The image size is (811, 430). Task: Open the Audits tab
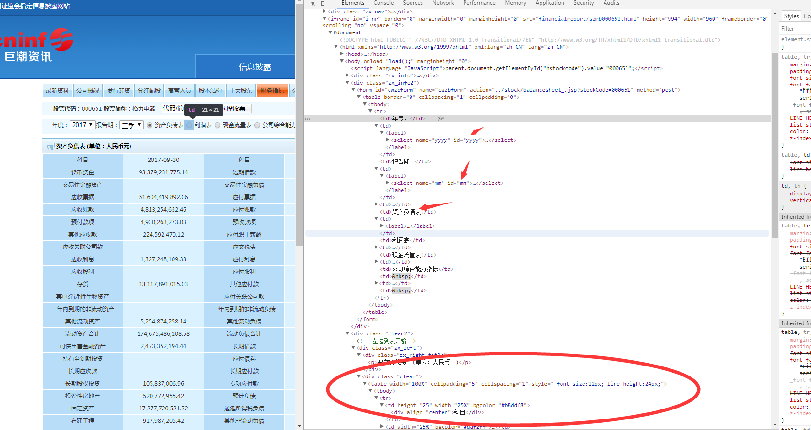(611, 3)
